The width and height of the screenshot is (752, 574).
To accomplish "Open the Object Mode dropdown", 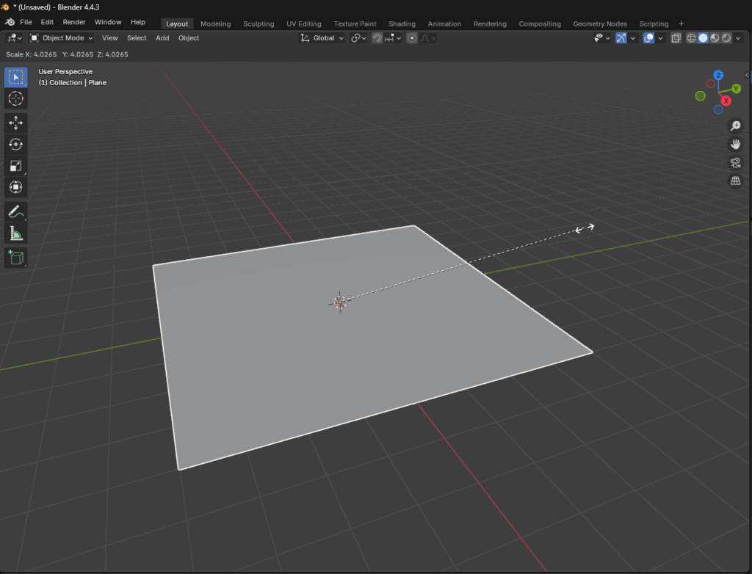I will (61, 38).
